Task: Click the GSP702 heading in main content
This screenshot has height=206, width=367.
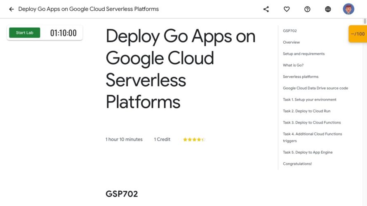Action: [122, 194]
